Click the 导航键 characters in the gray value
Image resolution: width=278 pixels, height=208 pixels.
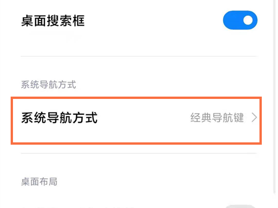point(226,118)
